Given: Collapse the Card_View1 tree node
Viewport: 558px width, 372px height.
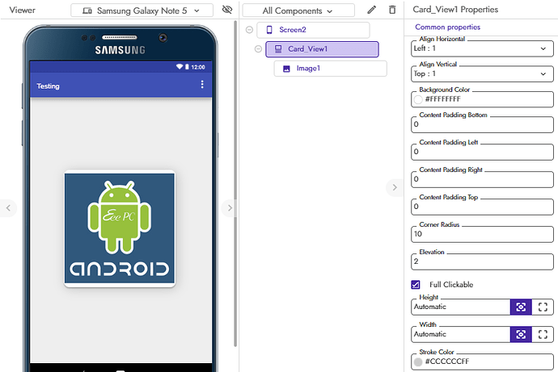Looking at the screenshot, I should [x=258, y=49].
